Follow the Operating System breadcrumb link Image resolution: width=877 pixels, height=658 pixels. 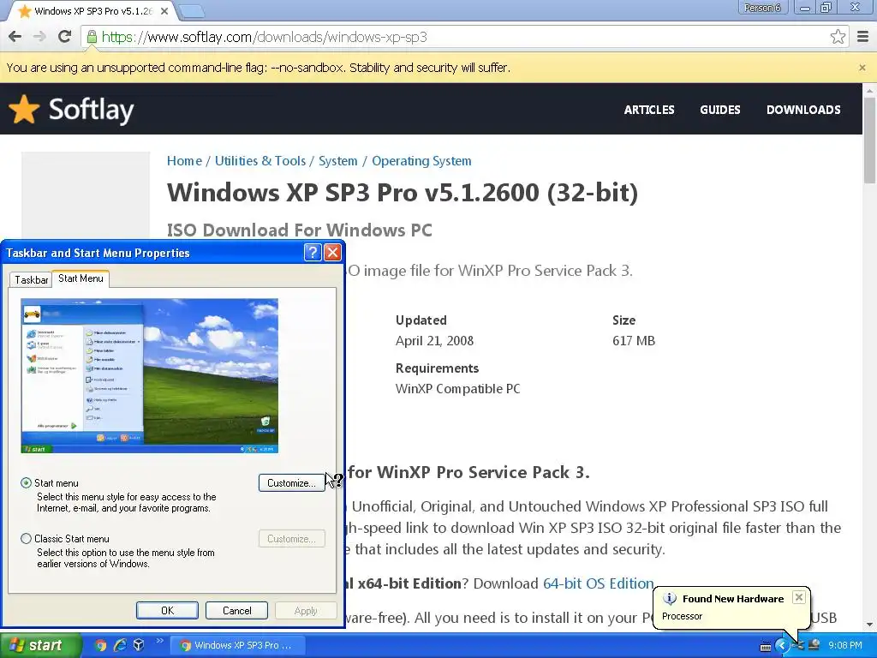pyautogui.click(x=421, y=161)
